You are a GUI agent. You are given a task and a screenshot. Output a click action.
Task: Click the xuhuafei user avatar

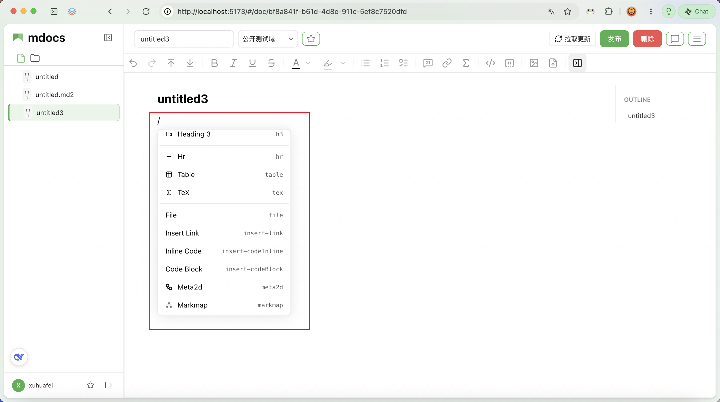18,385
